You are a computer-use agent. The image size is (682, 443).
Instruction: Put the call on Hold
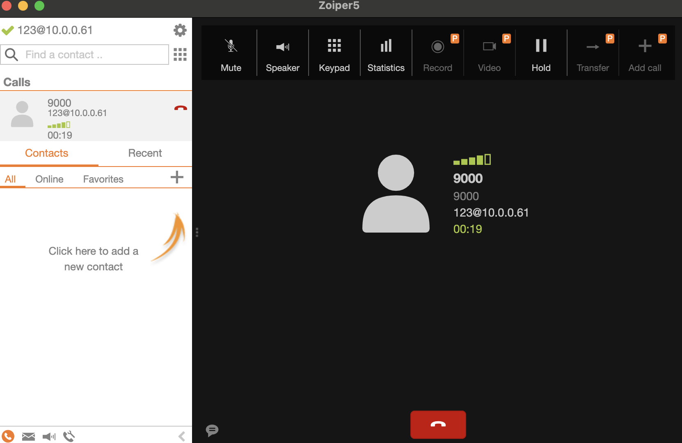pyautogui.click(x=541, y=53)
